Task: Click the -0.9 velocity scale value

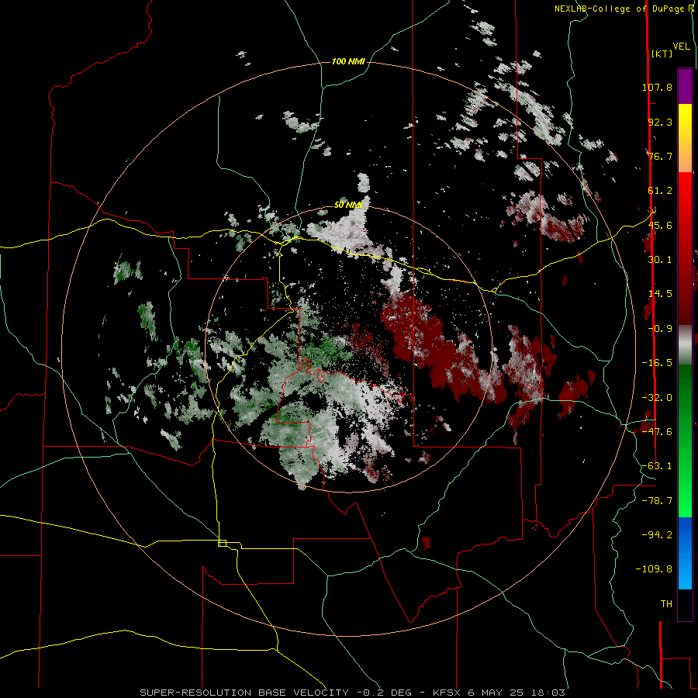Action: coord(660,329)
